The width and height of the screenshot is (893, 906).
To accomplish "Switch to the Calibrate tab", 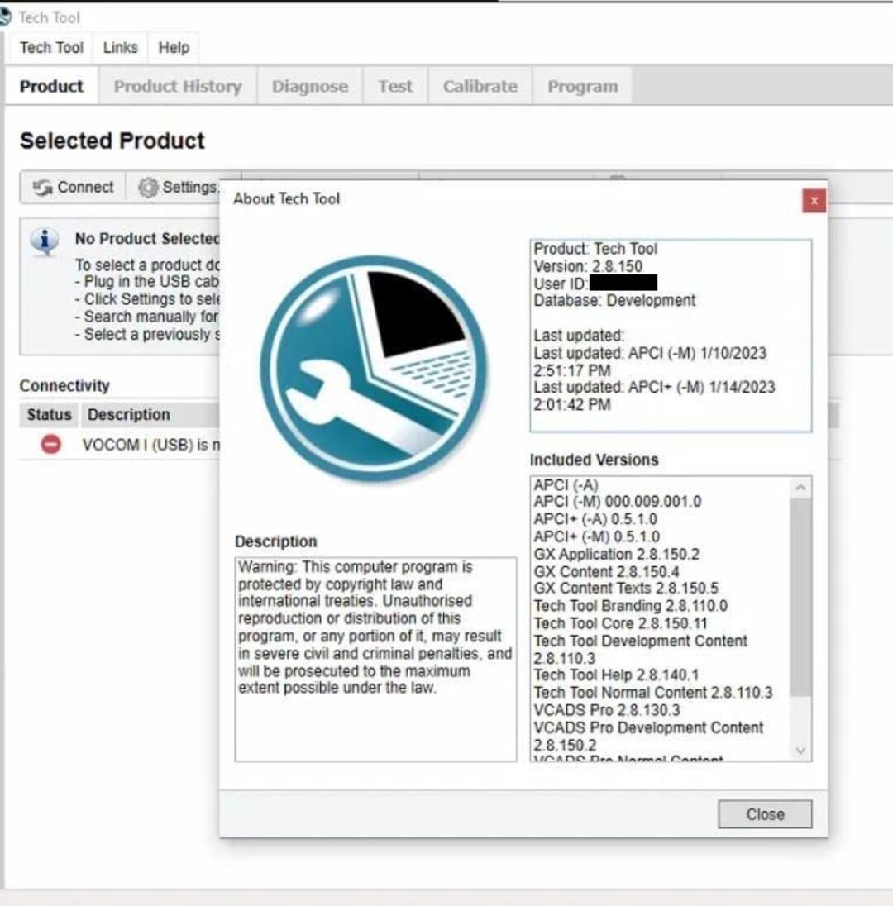I will click(x=479, y=85).
